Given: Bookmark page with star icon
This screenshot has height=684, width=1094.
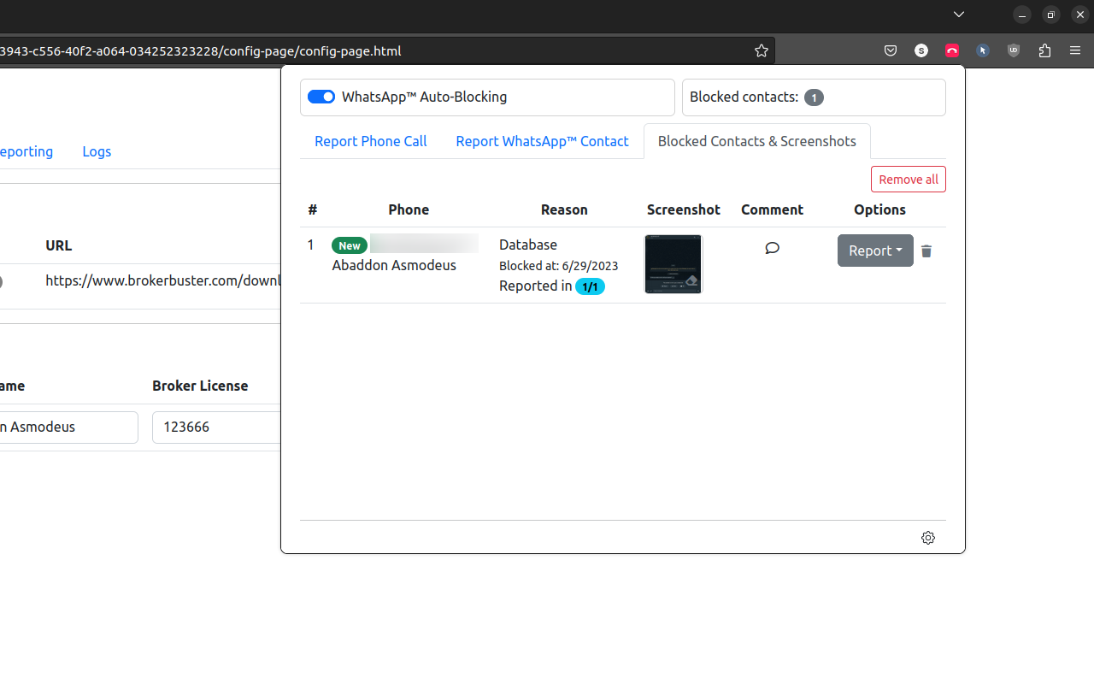Looking at the screenshot, I should point(762,50).
